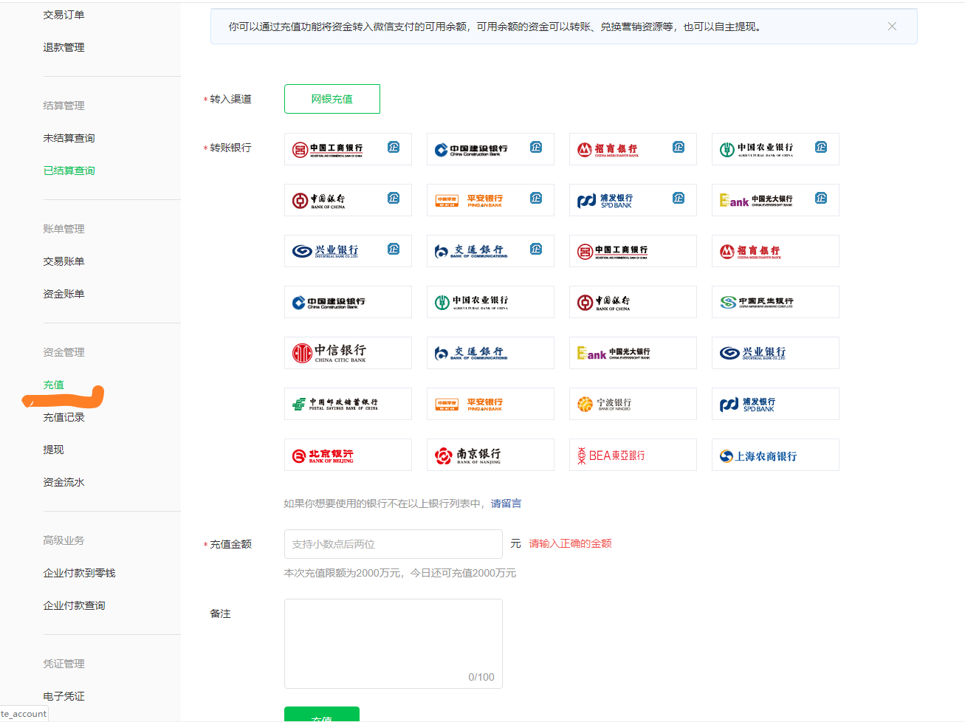Choose 中国光大银行 card without enterprise badge
The width and height of the screenshot is (965, 722).
click(633, 353)
